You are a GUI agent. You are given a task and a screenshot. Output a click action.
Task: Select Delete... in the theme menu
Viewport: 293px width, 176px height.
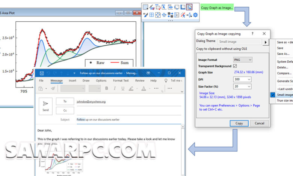click(x=282, y=67)
